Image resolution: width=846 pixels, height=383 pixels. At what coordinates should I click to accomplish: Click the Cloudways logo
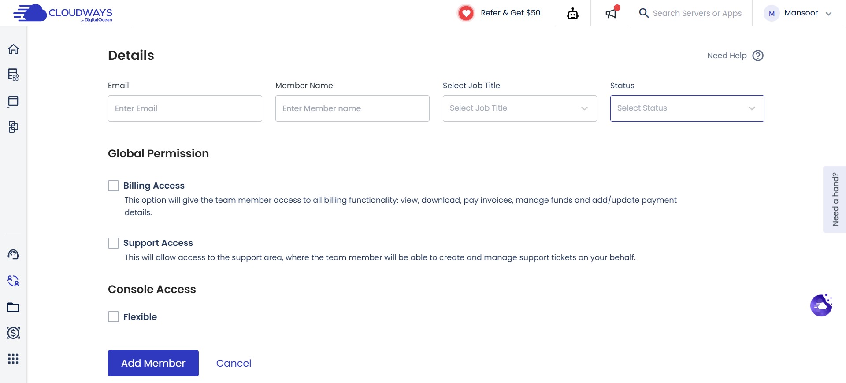63,13
